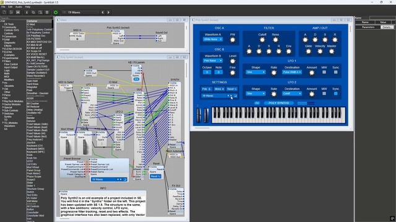Select the Bit Crusher module in list
The height and width of the screenshot is (222, 396).
[x=33, y=104]
